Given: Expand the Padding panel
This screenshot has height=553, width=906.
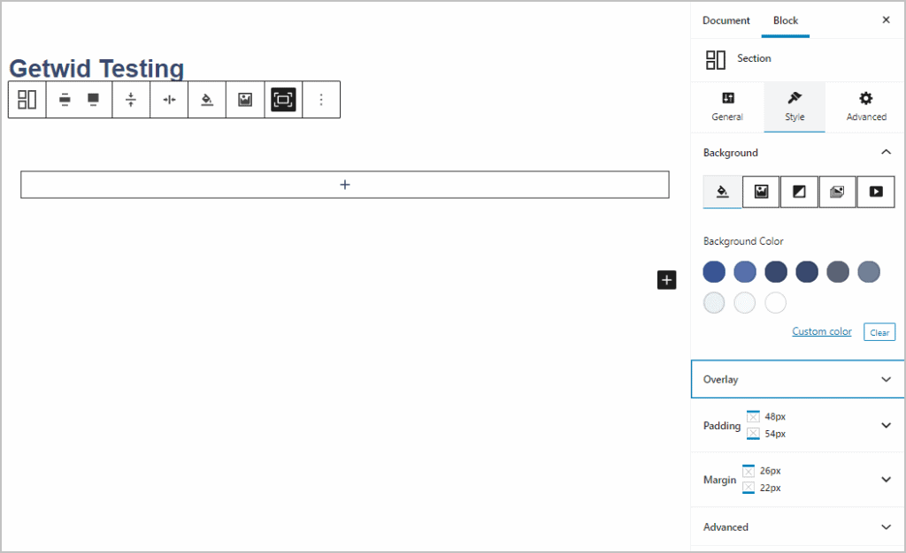Looking at the screenshot, I should pyautogui.click(x=797, y=425).
